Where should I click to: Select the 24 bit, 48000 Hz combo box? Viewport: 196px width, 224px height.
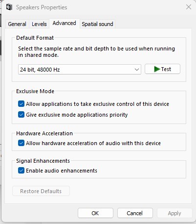click(x=80, y=70)
